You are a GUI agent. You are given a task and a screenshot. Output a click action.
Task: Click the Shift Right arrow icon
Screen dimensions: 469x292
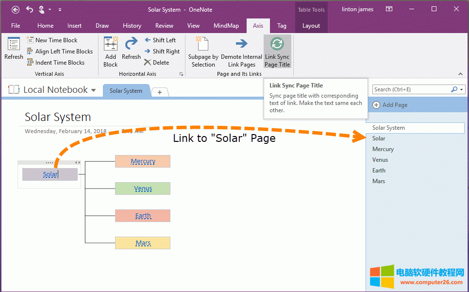[148, 51]
